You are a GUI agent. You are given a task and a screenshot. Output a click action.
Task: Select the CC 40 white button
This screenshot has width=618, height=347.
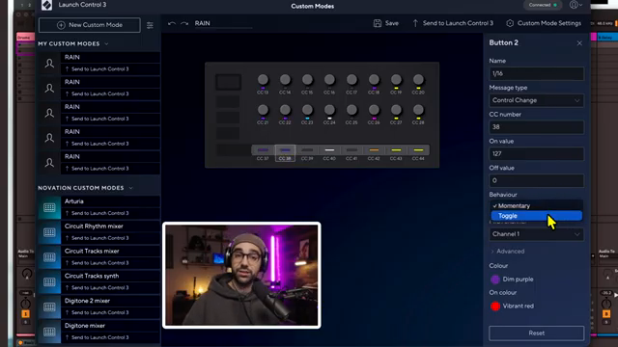pos(329,150)
